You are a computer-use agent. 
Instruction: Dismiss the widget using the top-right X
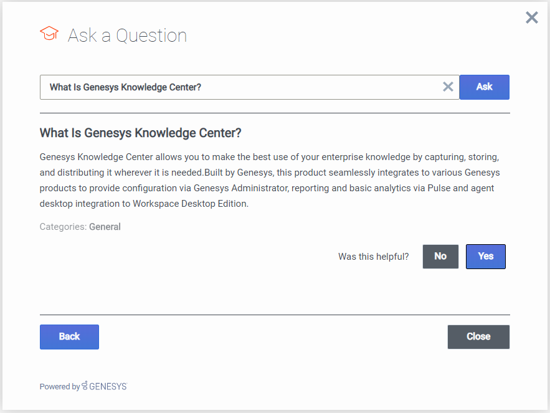[531, 17]
